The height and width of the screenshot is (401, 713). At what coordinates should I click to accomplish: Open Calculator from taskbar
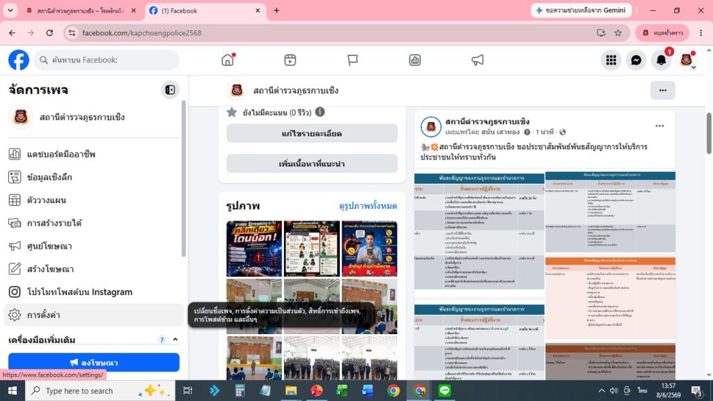[x=240, y=391]
